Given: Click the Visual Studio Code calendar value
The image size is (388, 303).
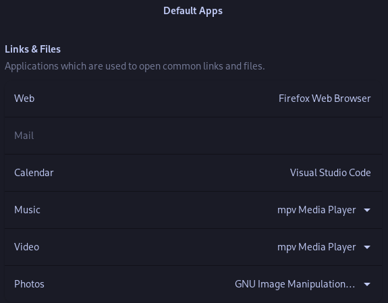Looking at the screenshot, I should coord(331,173).
